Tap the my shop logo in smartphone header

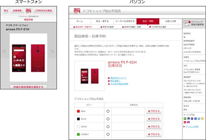[x=28, y=11]
